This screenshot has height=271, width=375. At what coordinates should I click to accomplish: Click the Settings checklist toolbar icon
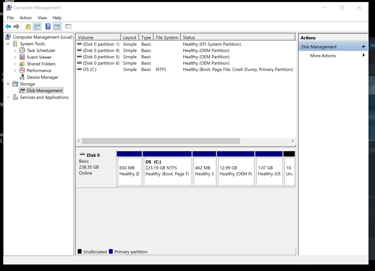[x=68, y=27]
